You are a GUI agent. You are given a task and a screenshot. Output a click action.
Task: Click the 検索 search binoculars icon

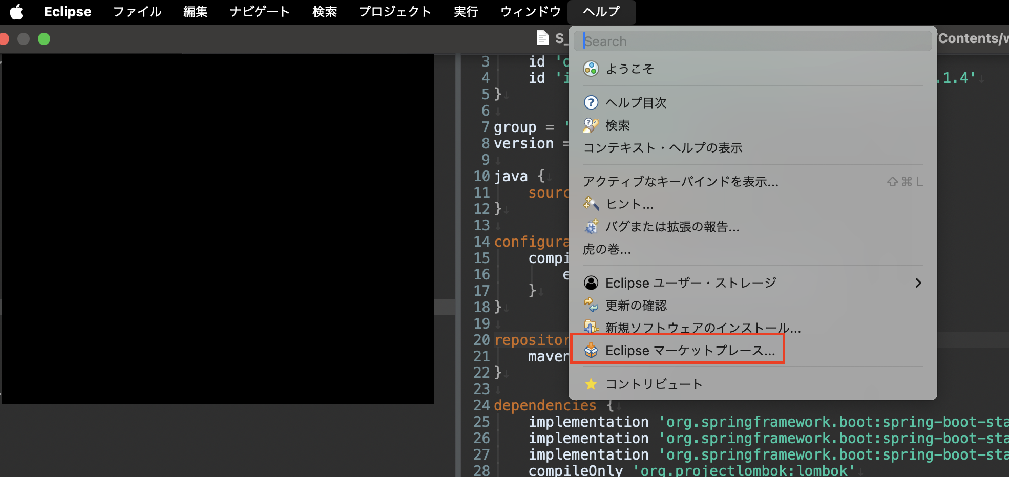click(x=592, y=125)
